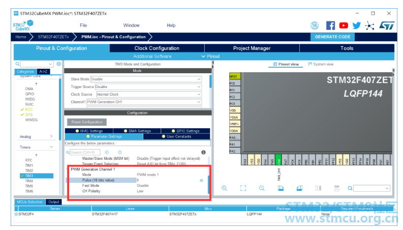This screenshot has height=230, width=403.
Task: Click the pin search magnifier icon
Action: (350, 188)
